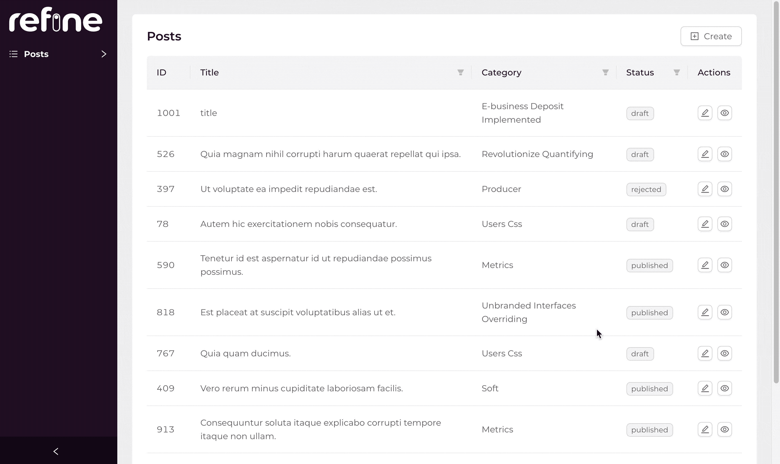780x464 pixels.
Task: Edit the post with ID 1001
Action: (x=705, y=113)
